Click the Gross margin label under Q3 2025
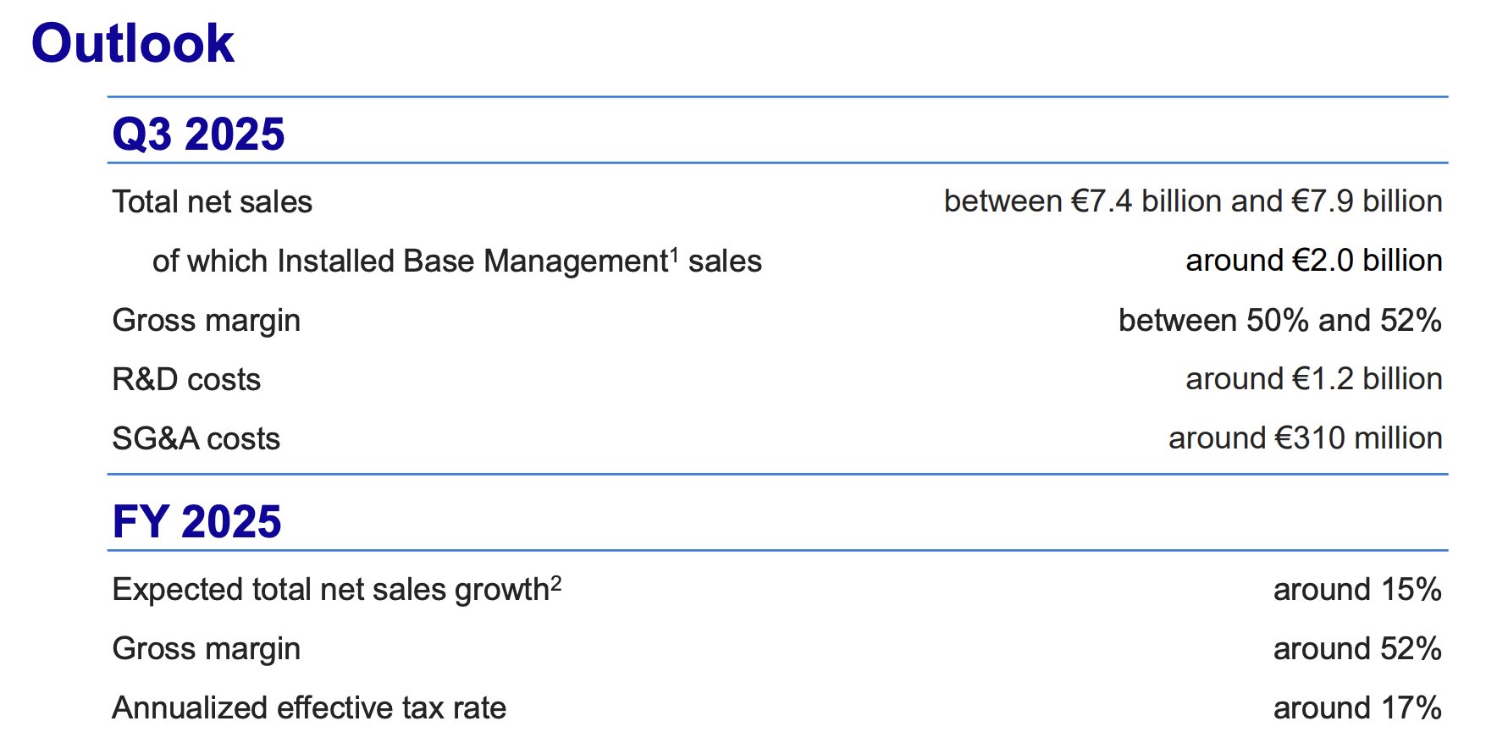 (206, 321)
